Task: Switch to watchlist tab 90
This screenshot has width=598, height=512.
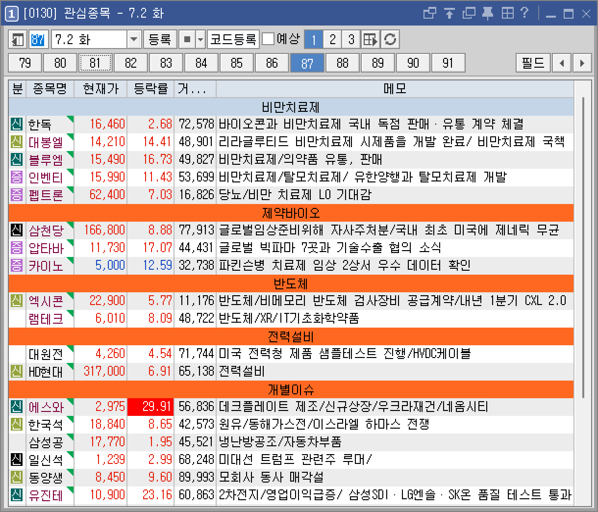Action: pos(413,63)
